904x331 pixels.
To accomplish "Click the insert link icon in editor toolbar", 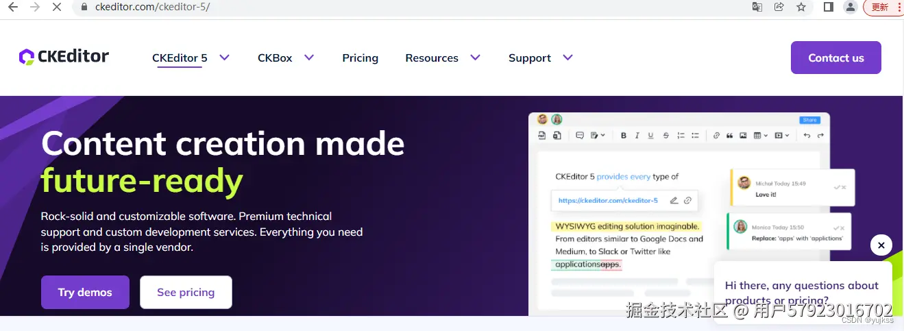I will coord(716,135).
